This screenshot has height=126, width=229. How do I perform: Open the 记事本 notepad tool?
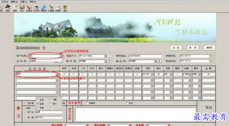click(58, 8)
